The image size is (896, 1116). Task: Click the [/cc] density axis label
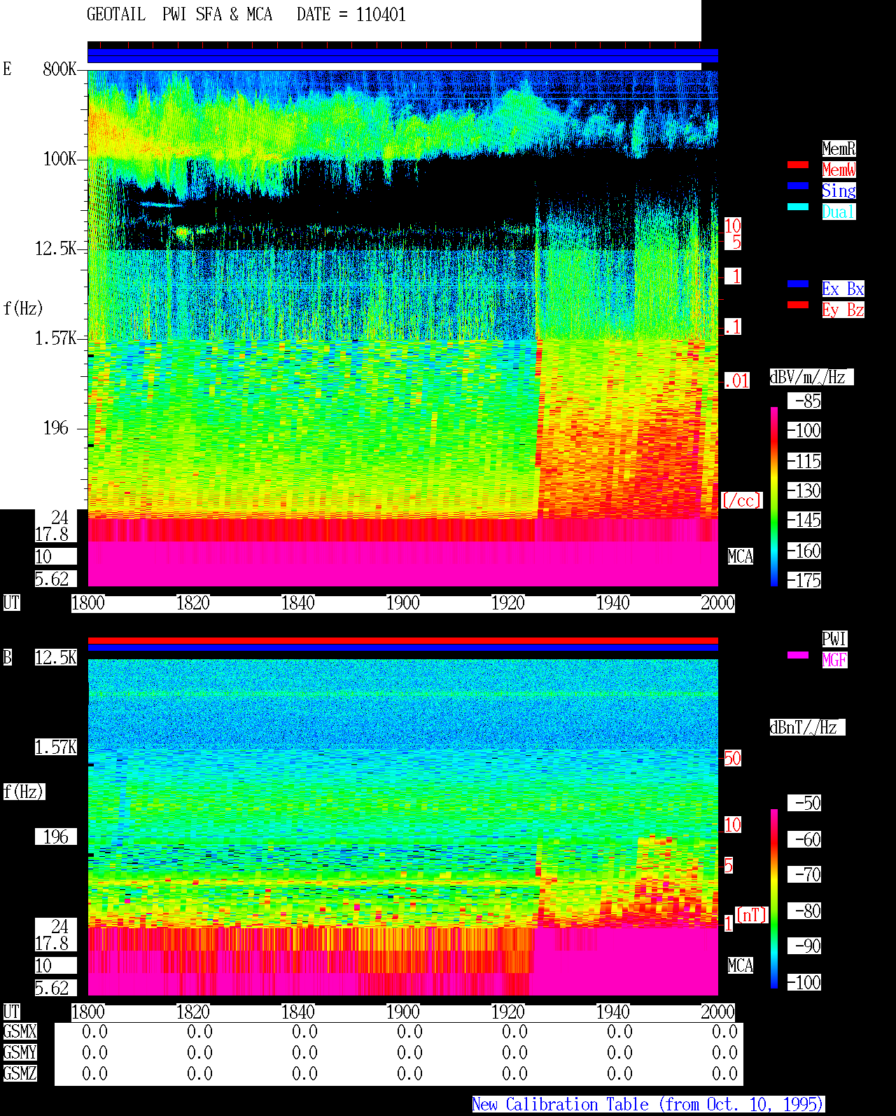(x=741, y=501)
